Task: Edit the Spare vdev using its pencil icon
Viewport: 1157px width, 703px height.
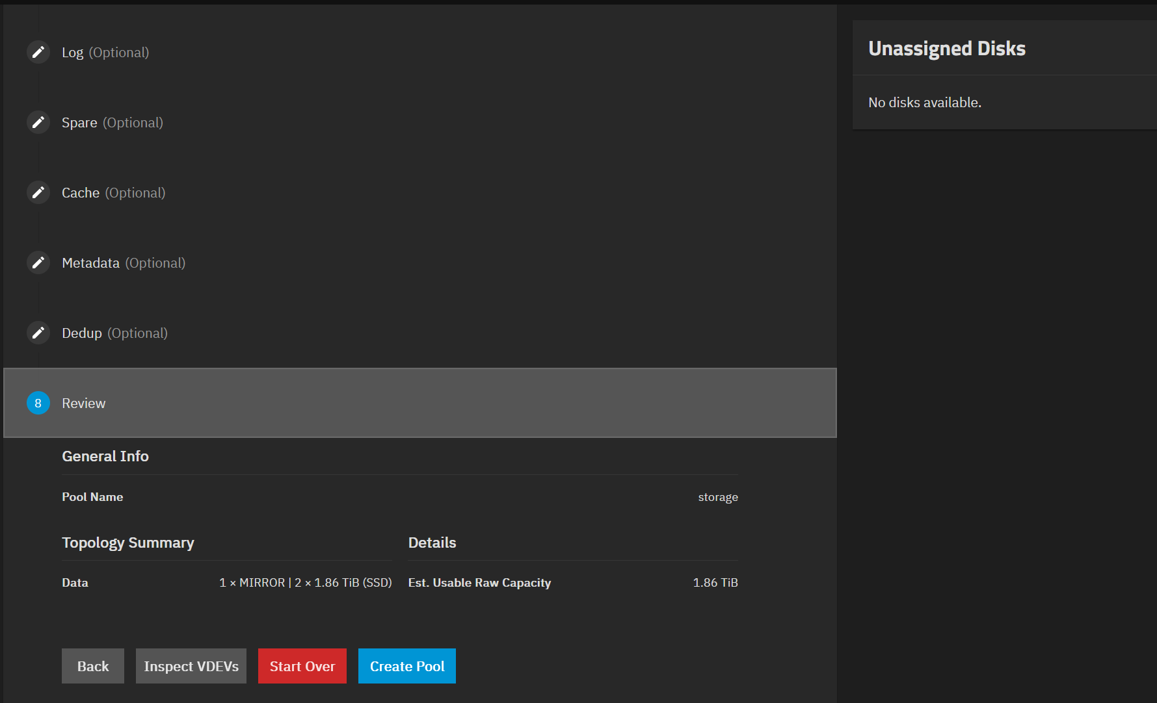Action: 38,122
